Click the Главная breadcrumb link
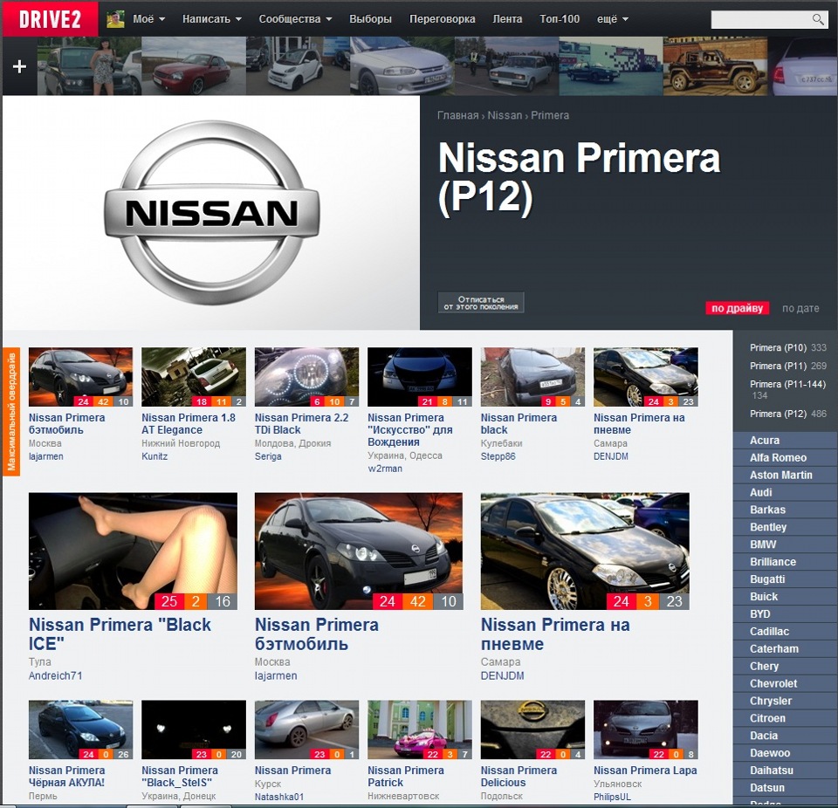This screenshot has width=838, height=808. [457, 115]
